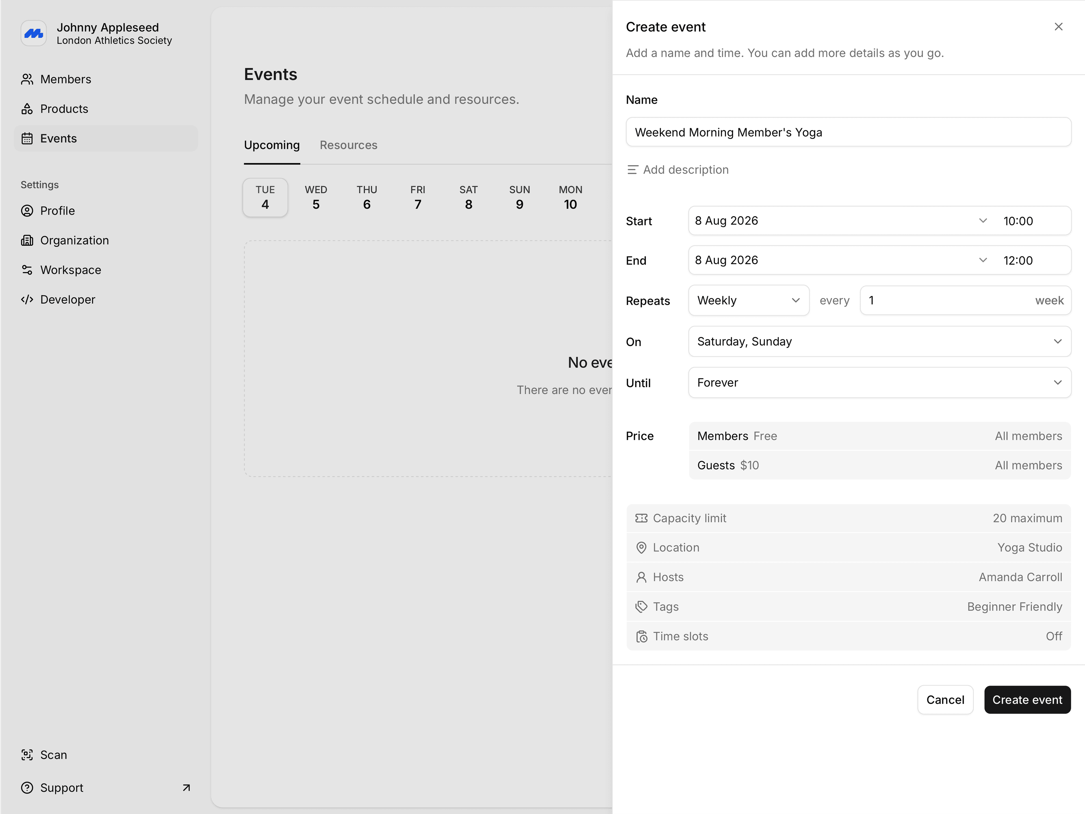Viewport: 1085px width, 814px height.
Task: Open the Repeats Weekly dropdown
Action: coord(748,301)
